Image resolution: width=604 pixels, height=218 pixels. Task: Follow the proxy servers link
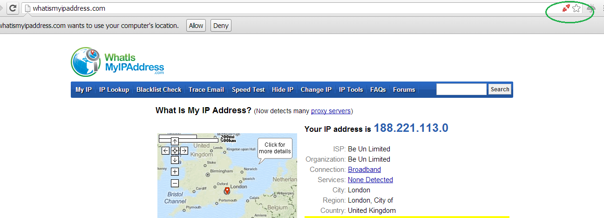click(x=331, y=111)
